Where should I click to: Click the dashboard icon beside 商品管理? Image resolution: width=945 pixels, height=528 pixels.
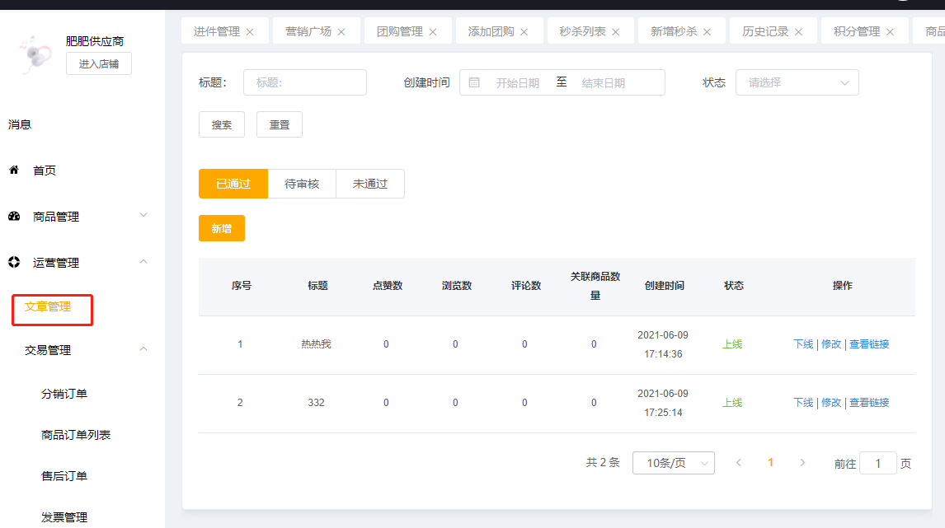(x=14, y=217)
